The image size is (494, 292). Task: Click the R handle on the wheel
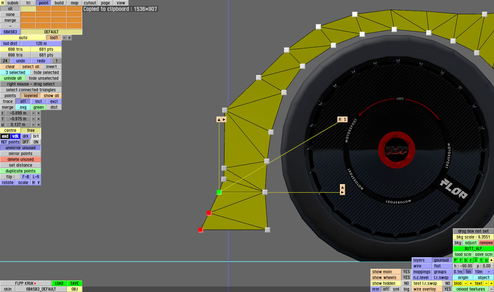(x=340, y=119)
